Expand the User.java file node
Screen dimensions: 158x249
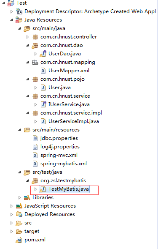click(x=36, y=88)
